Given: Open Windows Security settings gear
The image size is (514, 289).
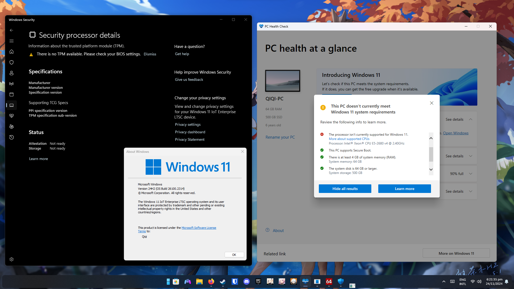Looking at the screenshot, I should (12, 259).
